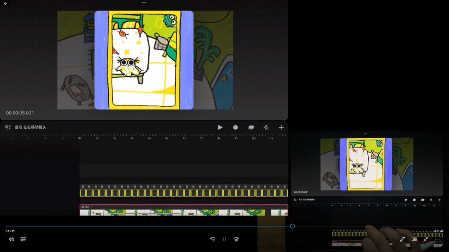Expand the 组合 group track chevron
Viewport: 449px width, 252px height.
point(91,207)
